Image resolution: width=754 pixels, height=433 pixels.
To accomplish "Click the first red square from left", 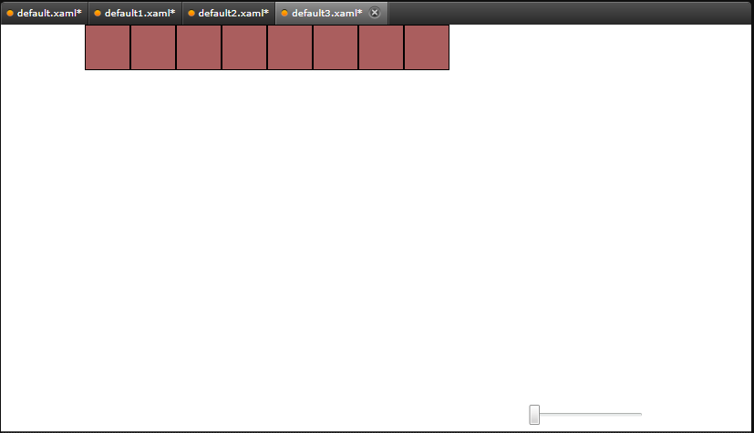I will click(x=108, y=47).
